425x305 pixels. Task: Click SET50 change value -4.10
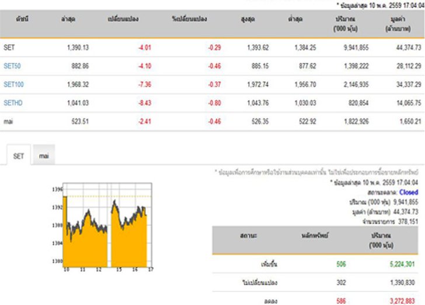[x=145, y=66]
